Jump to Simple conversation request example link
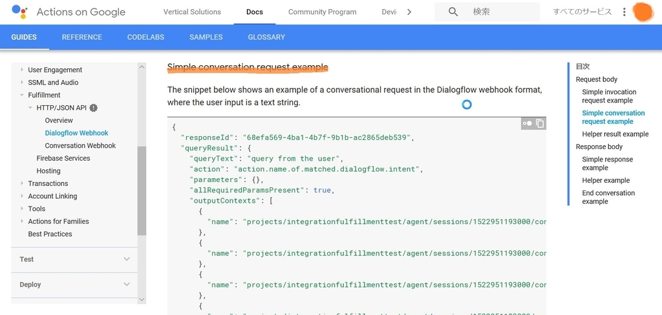The image size is (662, 315). (614, 117)
